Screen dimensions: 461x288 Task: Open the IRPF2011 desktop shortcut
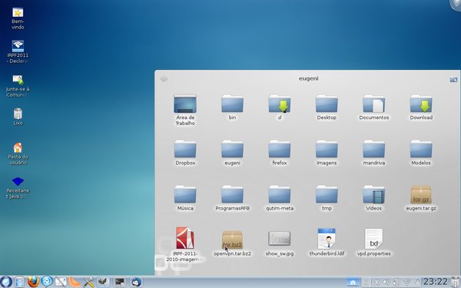(18, 51)
